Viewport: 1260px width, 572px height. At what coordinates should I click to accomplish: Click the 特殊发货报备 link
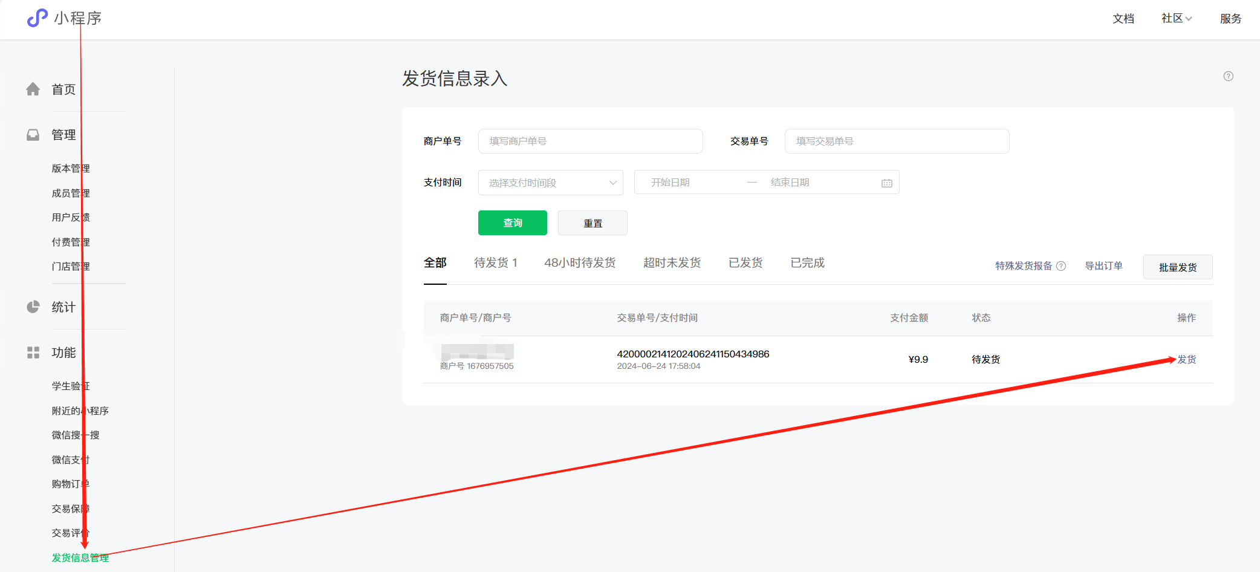pyautogui.click(x=1024, y=266)
